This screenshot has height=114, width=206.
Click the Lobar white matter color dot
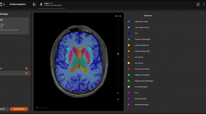tap(129, 28)
